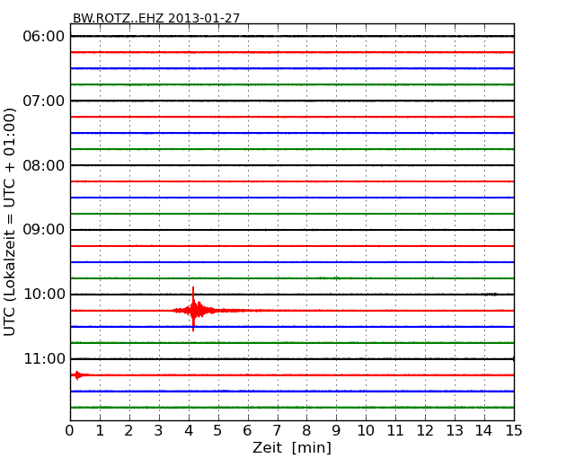
Task: Click the 07:00 time label
Action: [44, 101]
